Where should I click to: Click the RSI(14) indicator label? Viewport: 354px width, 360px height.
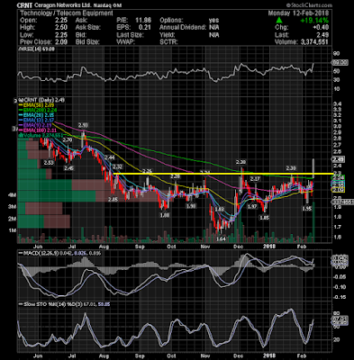37,49
